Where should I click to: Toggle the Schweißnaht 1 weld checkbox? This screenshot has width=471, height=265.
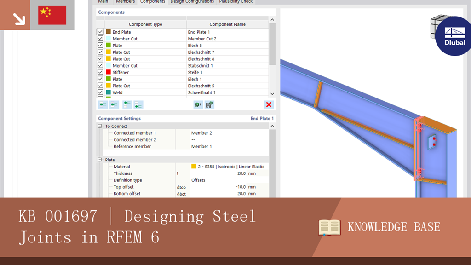[100, 92]
